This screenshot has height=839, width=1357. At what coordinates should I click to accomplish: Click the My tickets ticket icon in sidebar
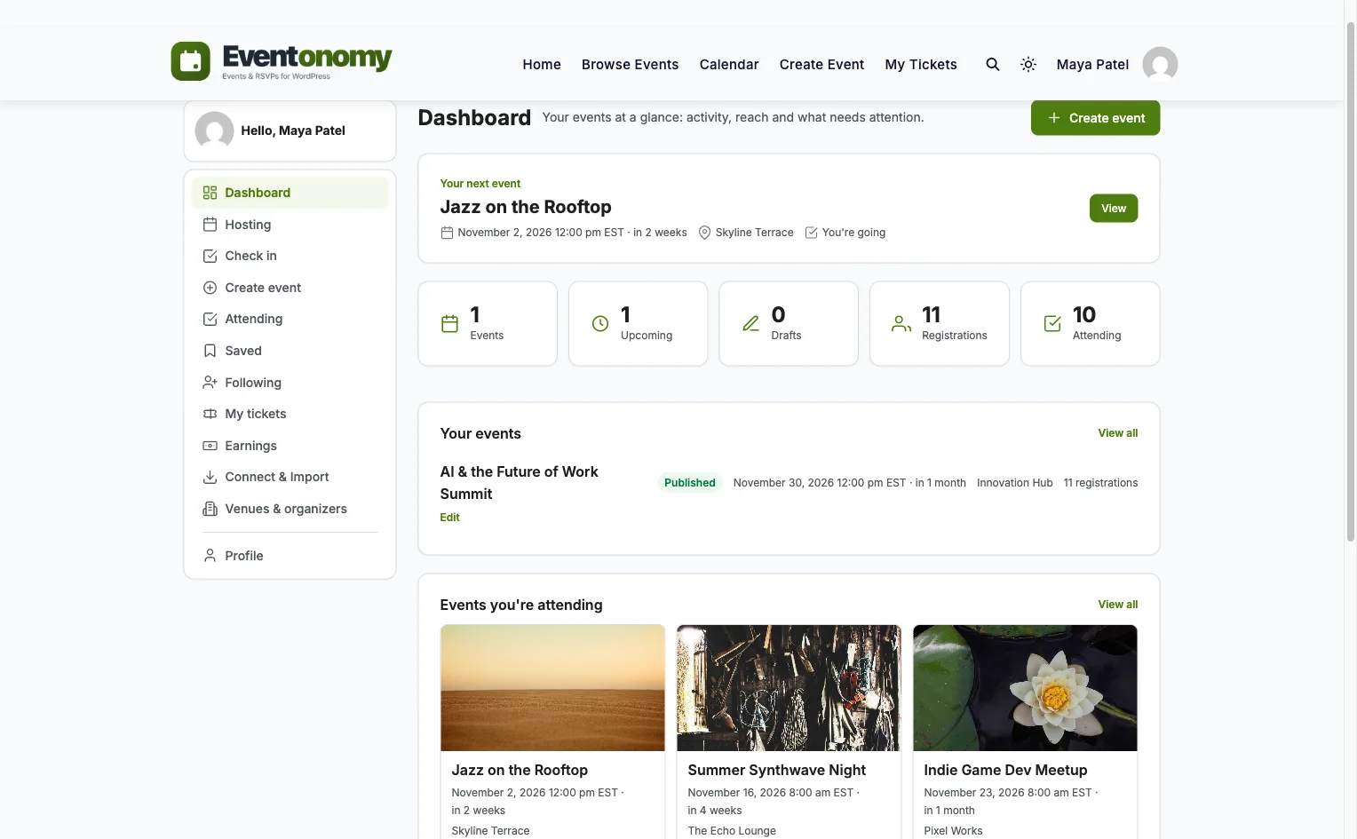tap(210, 414)
